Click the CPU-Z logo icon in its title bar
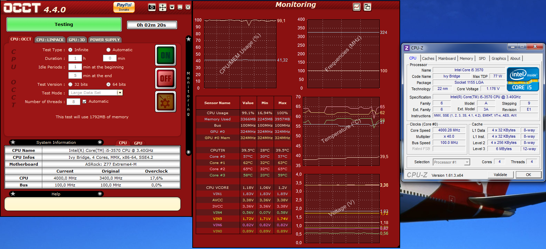The image size is (546, 249). point(407,48)
